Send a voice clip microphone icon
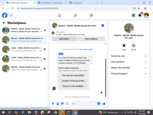153x115 pixels. click(53, 104)
